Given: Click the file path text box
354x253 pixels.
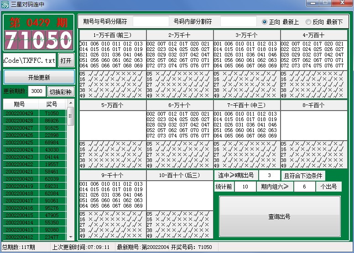Looking at the screenshot, I should (x=30, y=60).
